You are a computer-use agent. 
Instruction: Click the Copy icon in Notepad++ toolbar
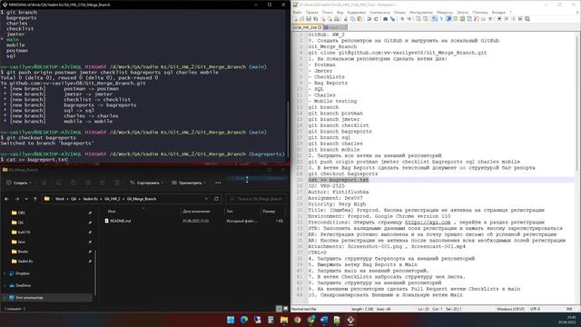point(353,19)
